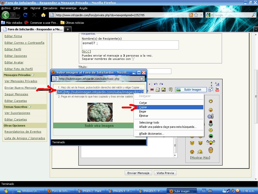Screen dimensions: 258x194
Task: Reload the page with the refresh icon
Action: 25,15
